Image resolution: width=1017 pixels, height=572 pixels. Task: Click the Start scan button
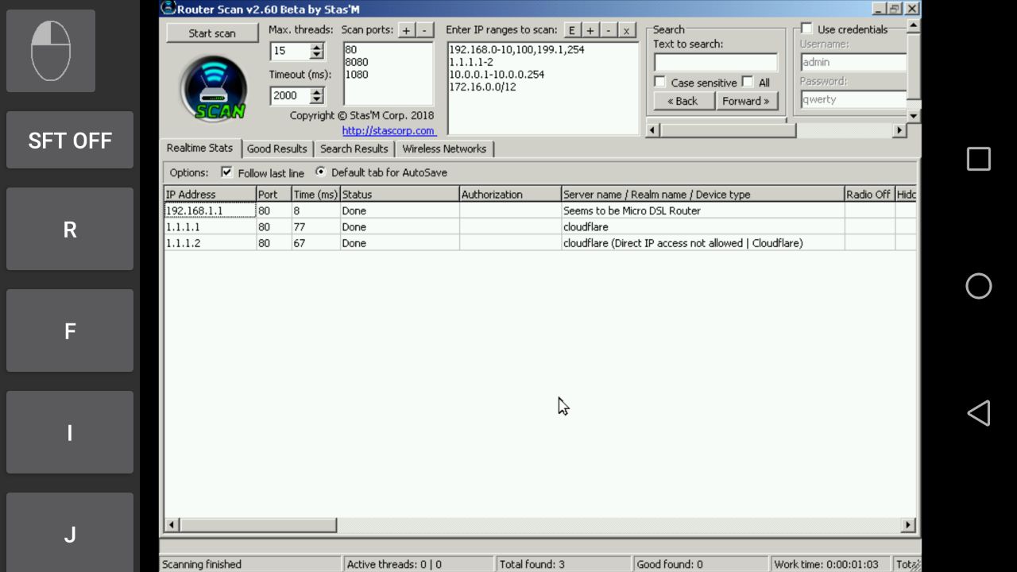point(212,33)
